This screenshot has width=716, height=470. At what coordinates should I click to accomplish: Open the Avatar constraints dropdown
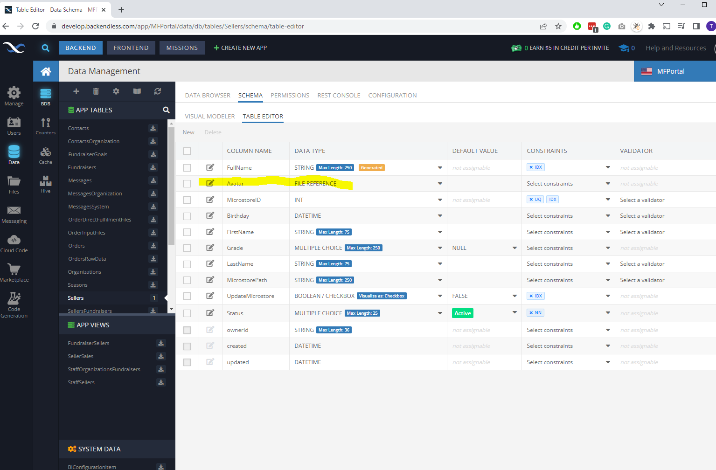click(607, 184)
